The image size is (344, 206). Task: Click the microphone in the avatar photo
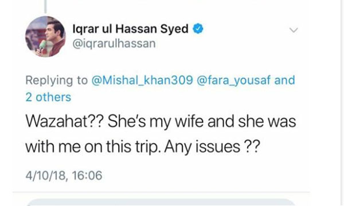pos(41,46)
